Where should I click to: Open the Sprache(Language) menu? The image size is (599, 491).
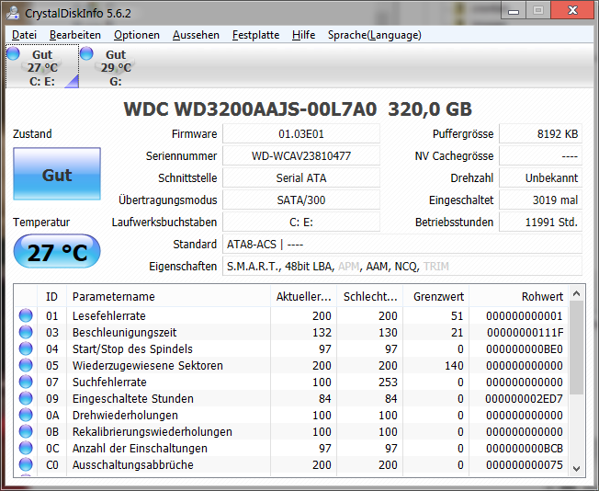[375, 35]
